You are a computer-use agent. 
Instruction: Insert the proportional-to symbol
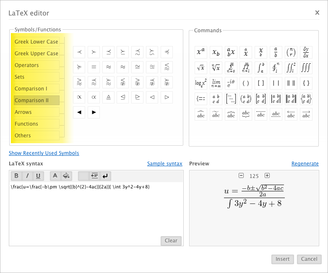pos(79,97)
